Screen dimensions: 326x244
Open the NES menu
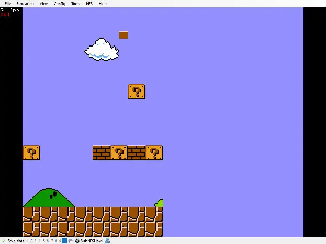coord(89,4)
